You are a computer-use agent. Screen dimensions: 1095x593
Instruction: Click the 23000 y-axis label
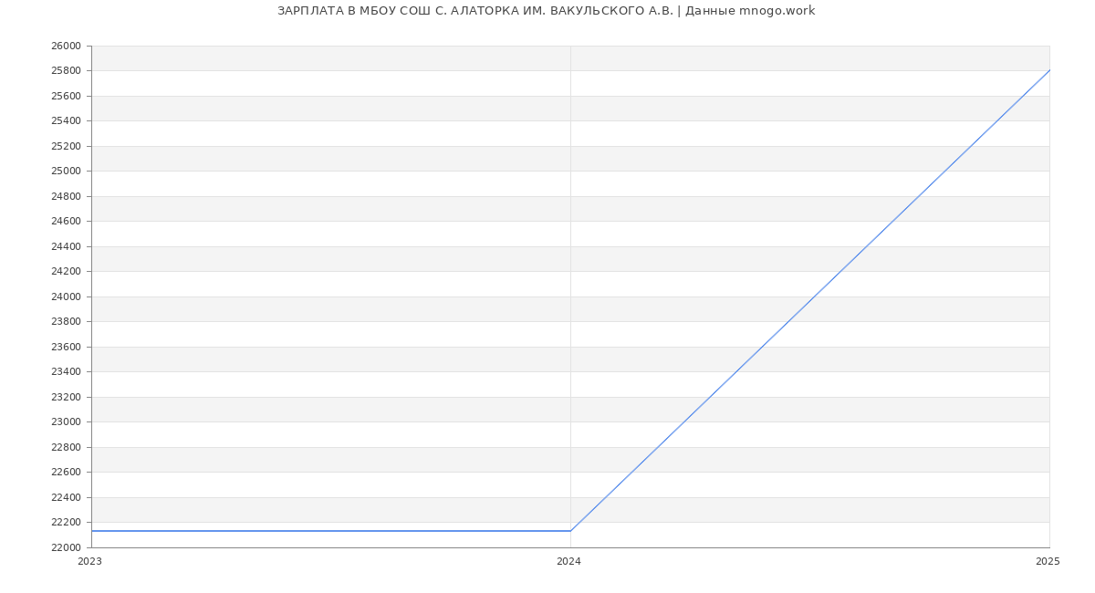[x=66, y=421]
